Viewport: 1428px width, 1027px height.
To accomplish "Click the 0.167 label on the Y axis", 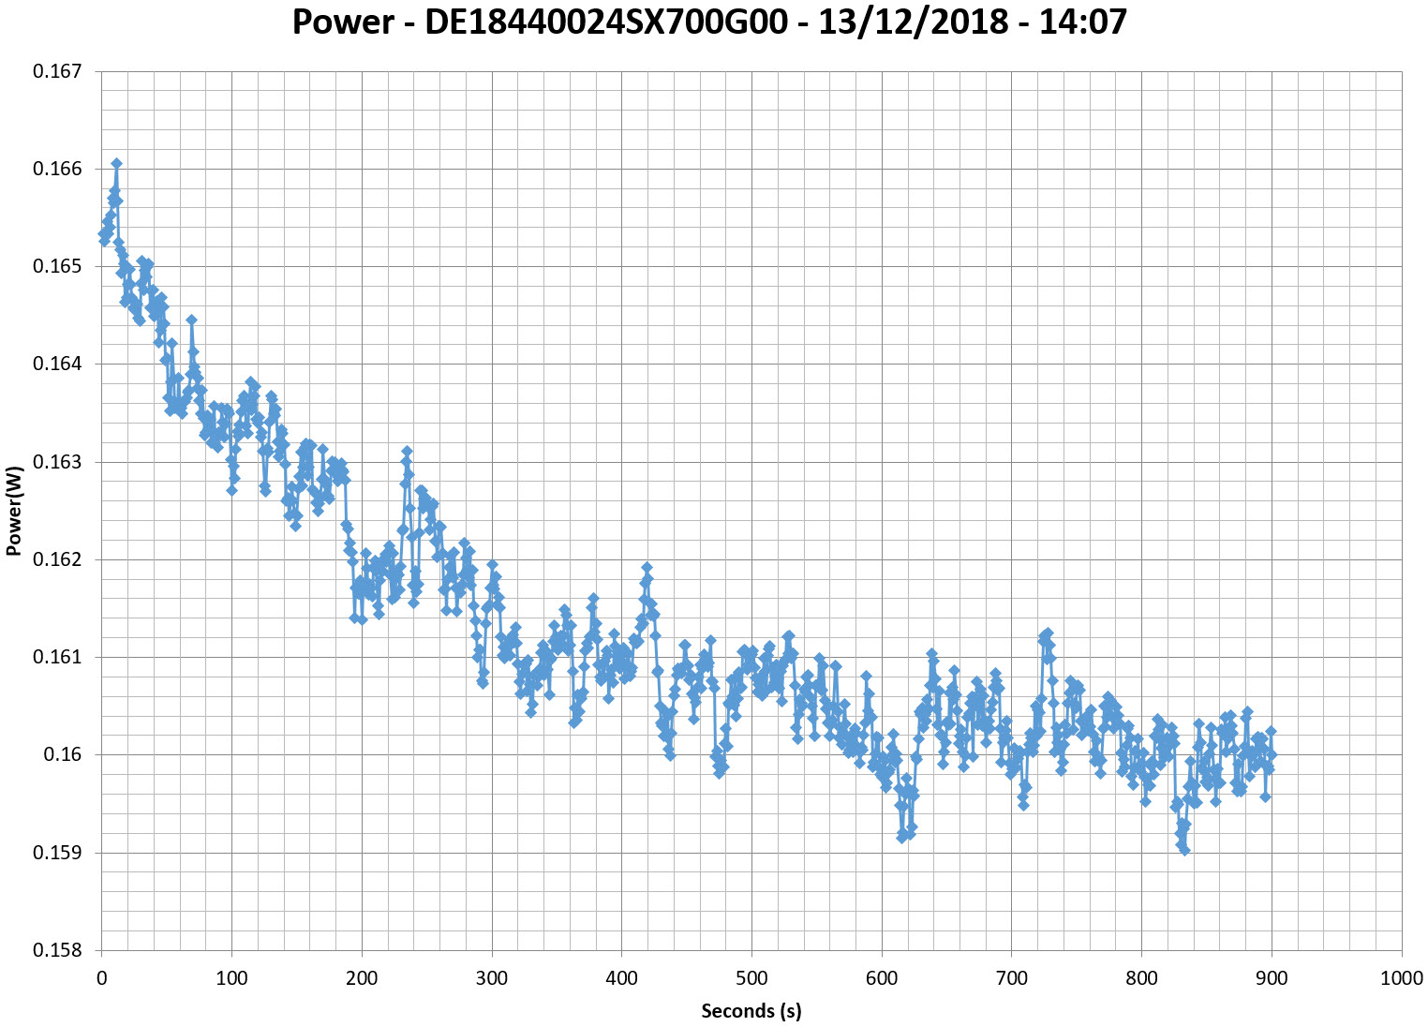I will click(57, 71).
